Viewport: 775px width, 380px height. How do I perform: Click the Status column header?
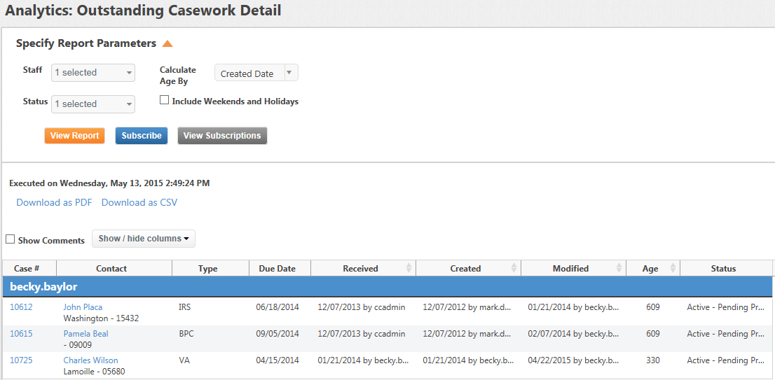(x=725, y=269)
